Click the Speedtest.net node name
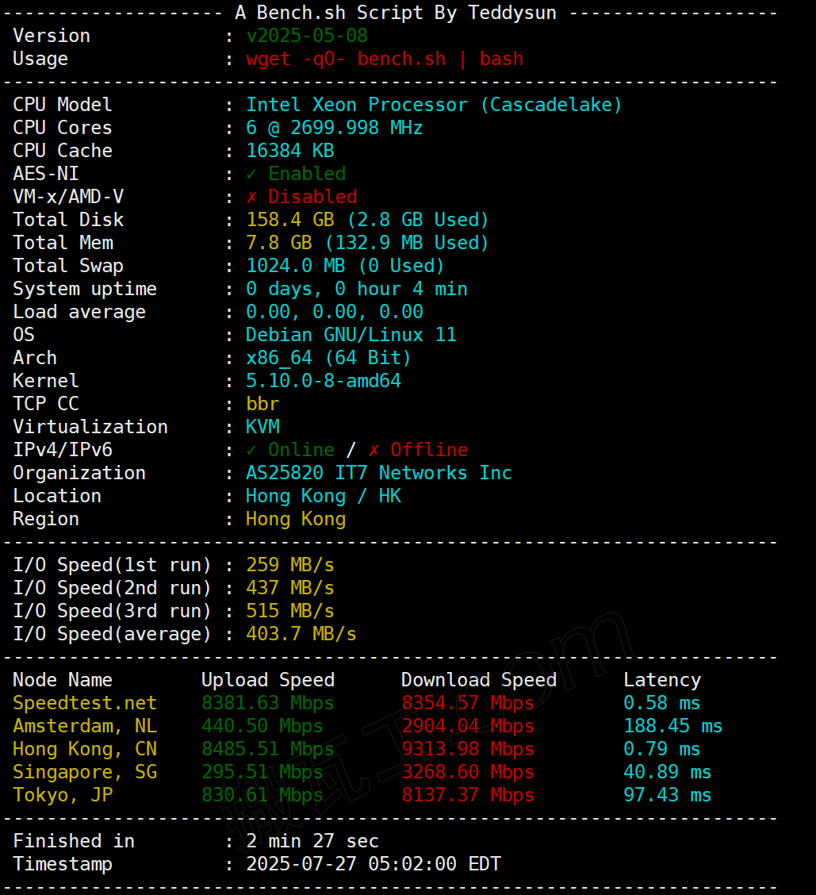 [x=85, y=703]
